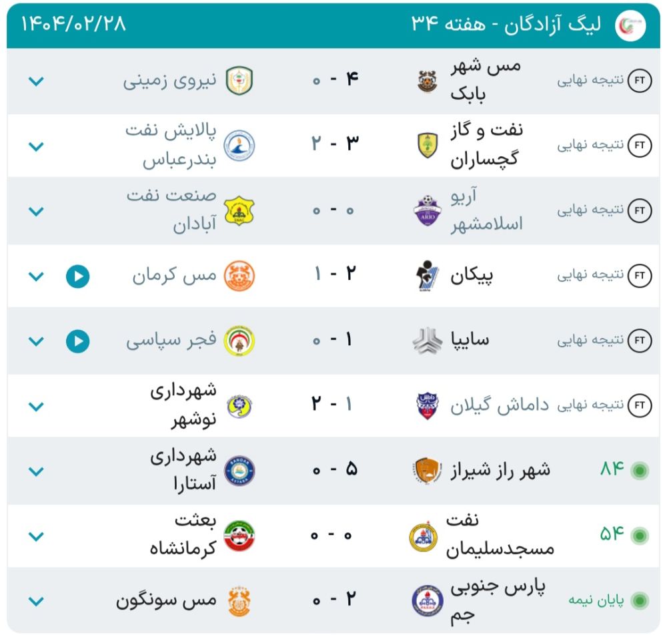
Task: Open the Paykan team logo
Action: pos(428,276)
